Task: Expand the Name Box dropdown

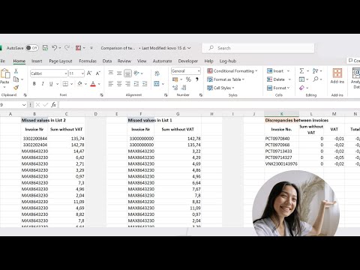Action: pyautogui.click(x=24, y=105)
